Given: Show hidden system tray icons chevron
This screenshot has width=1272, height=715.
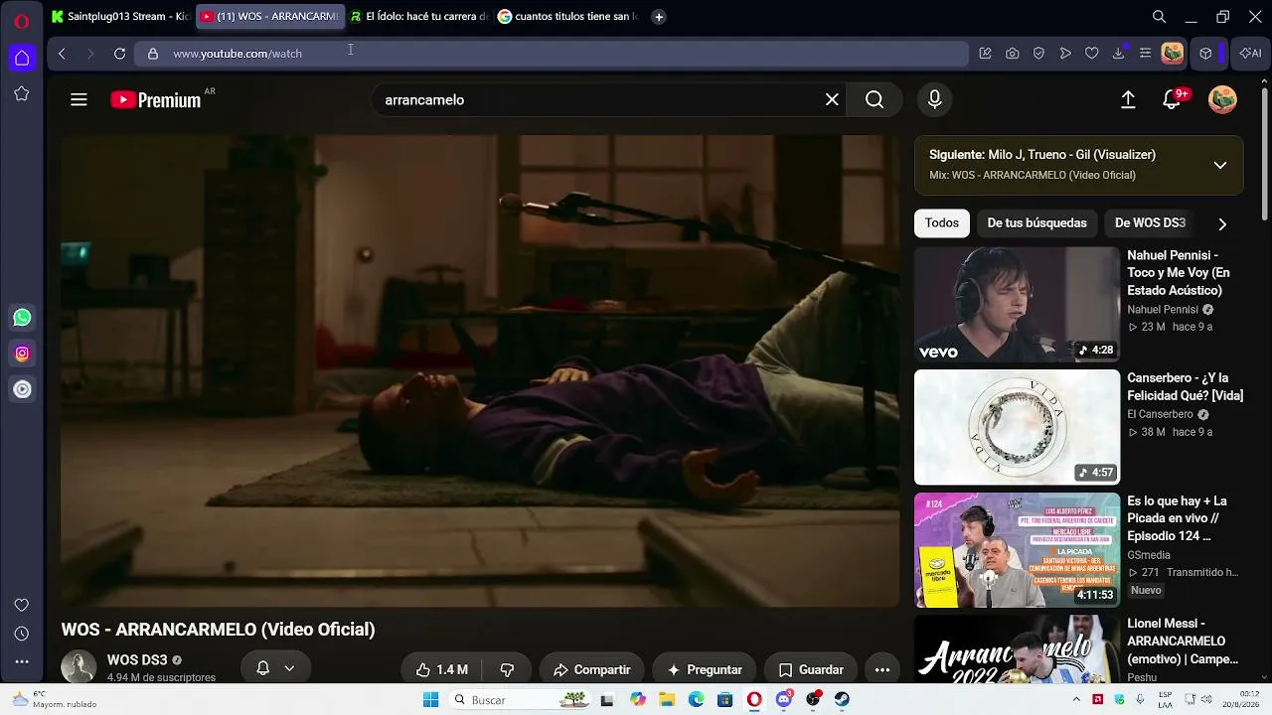Looking at the screenshot, I should [x=1076, y=700].
